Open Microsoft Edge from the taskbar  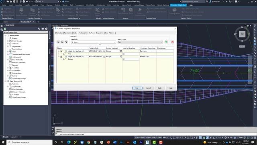(x=69, y=142)
